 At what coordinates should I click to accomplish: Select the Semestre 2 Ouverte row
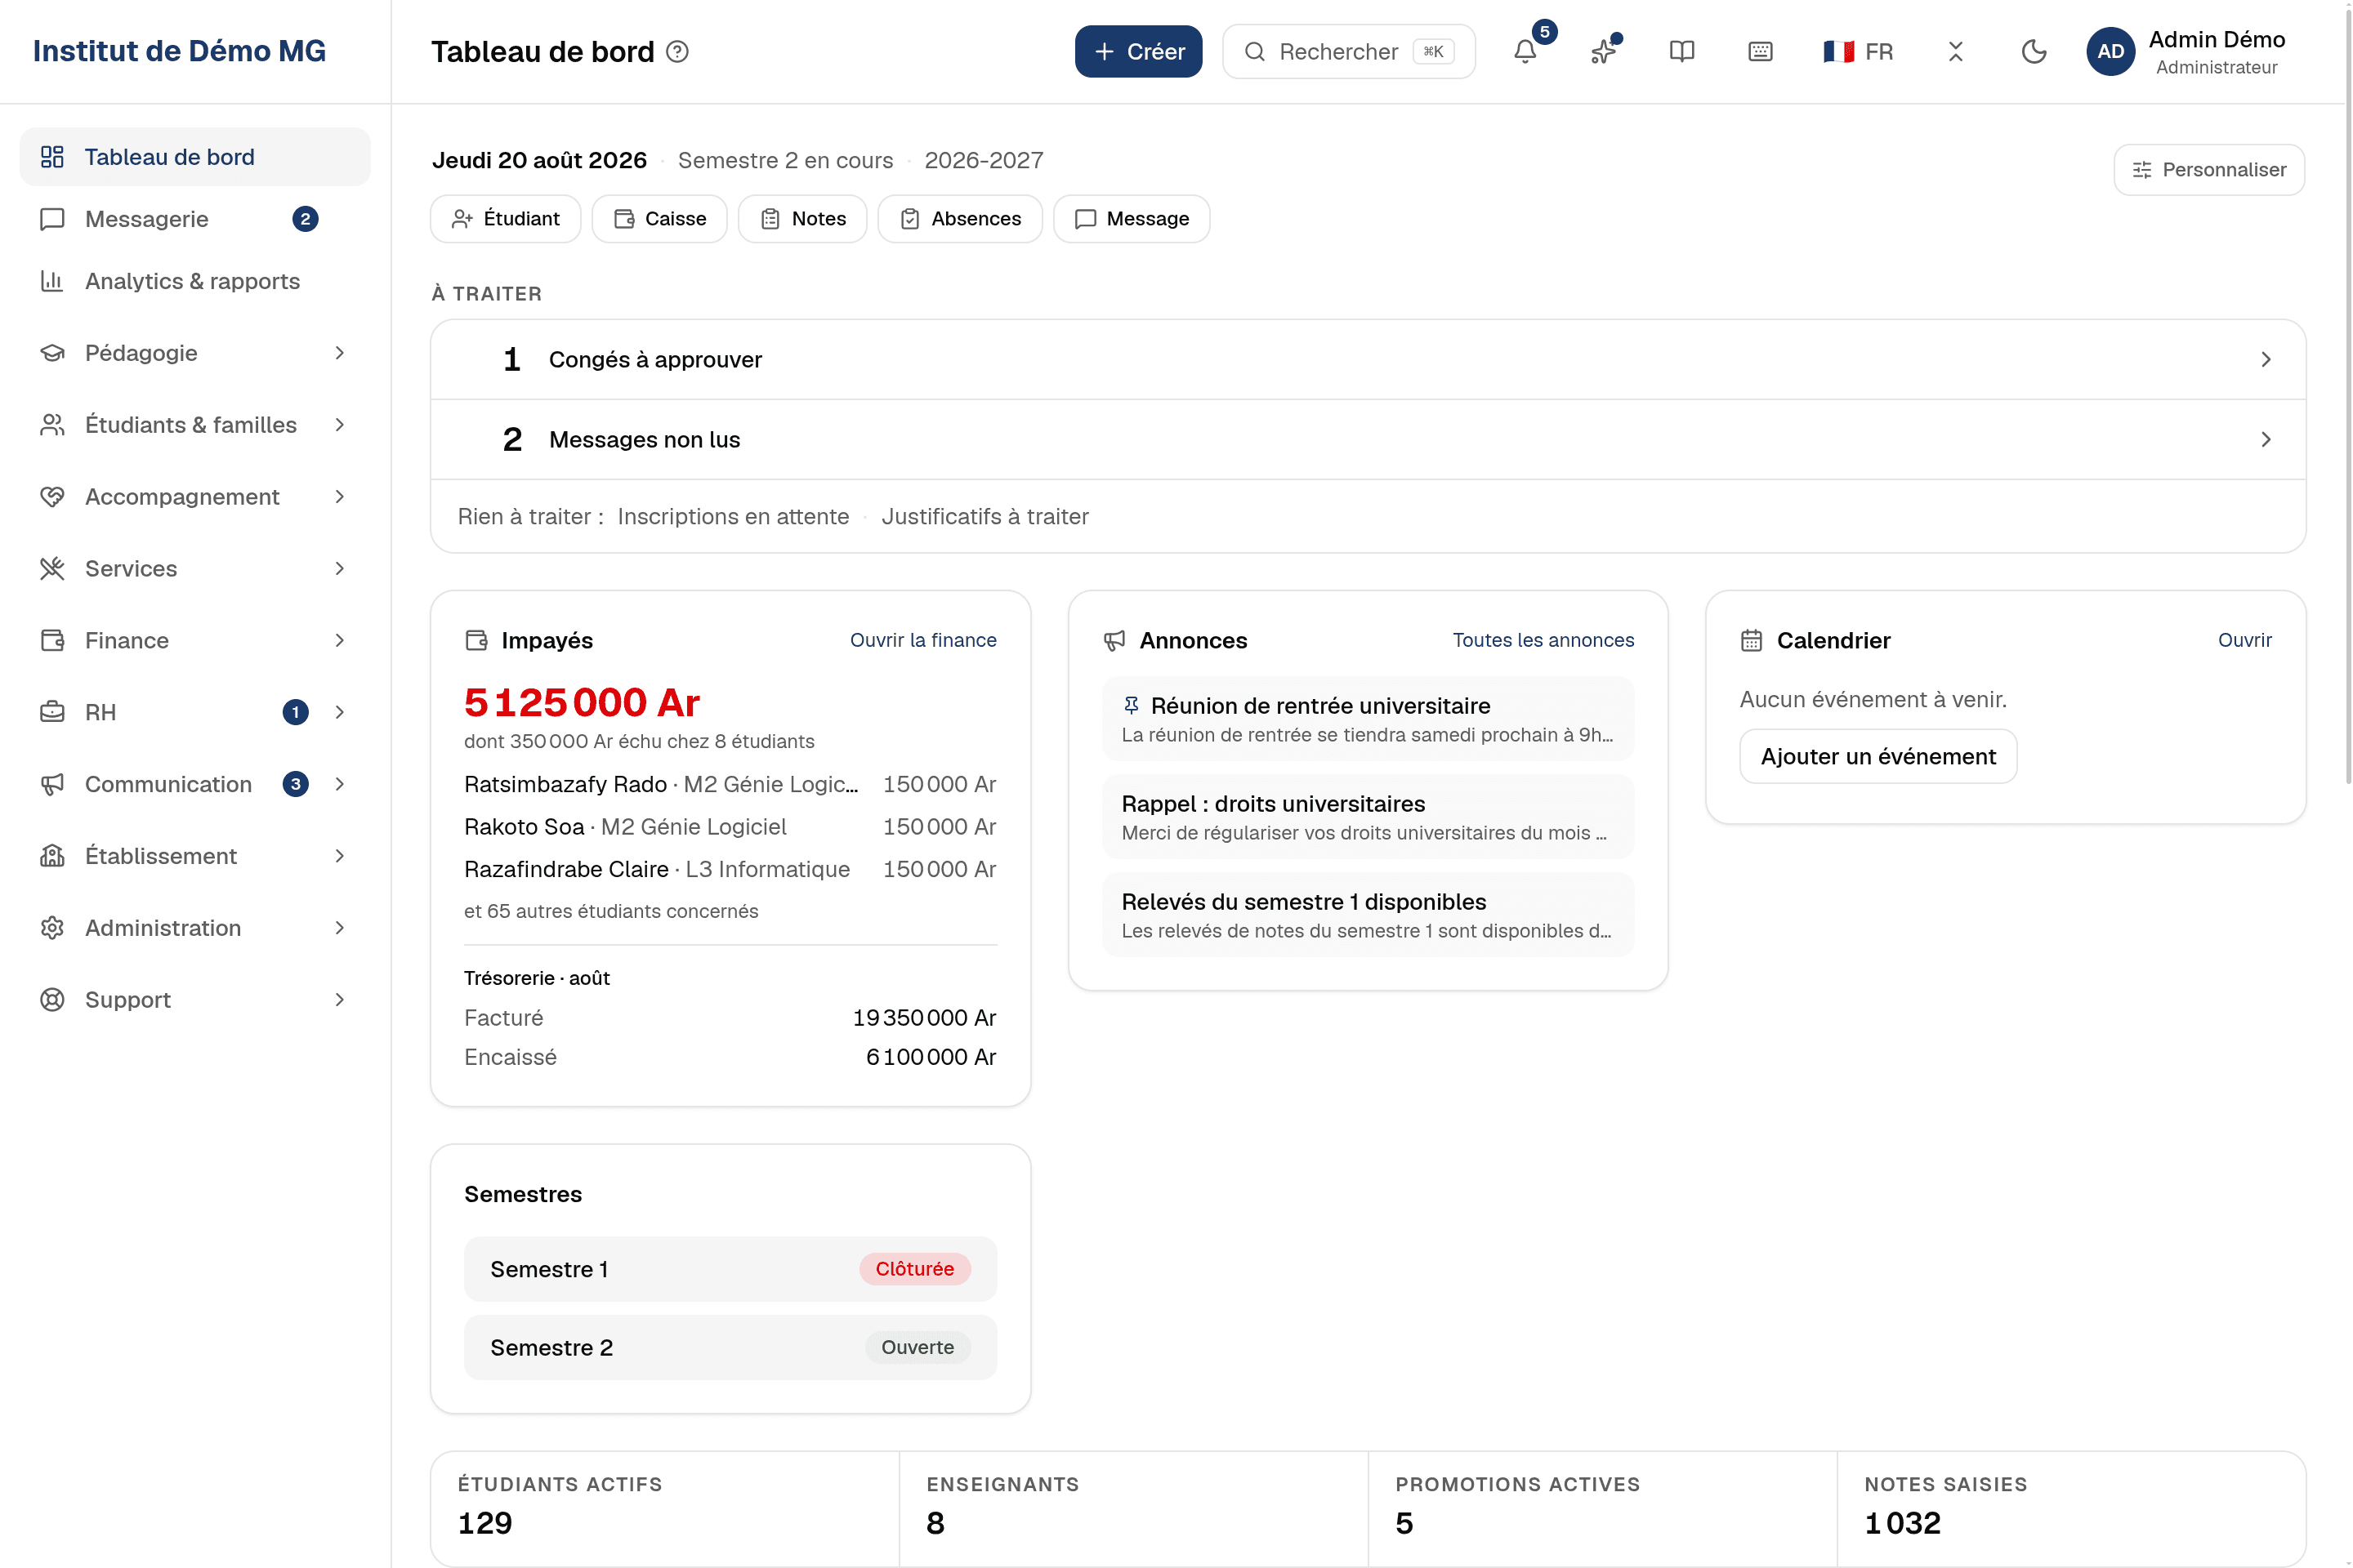tap(730, 1348)
